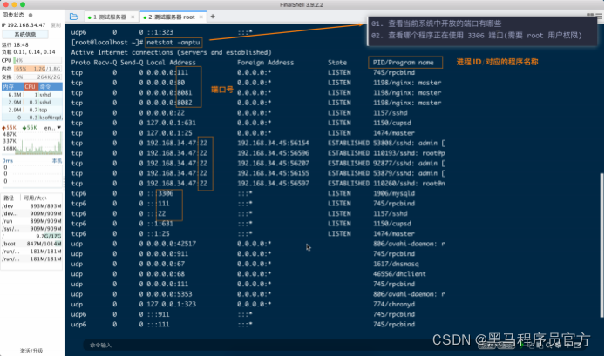Add a new tab with the plus icon
The height and width of the screenshot is (356, 605).
click(213, 17)
